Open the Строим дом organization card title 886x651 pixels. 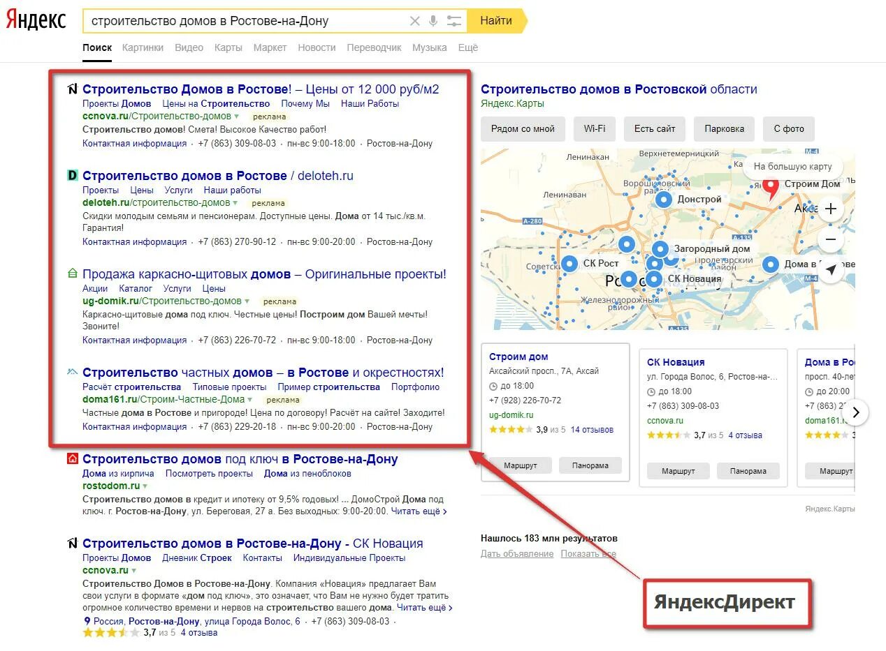[x=518, y=357]
